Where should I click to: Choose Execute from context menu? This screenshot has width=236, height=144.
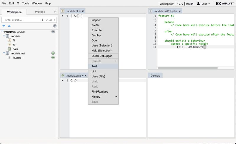point(103,30)
